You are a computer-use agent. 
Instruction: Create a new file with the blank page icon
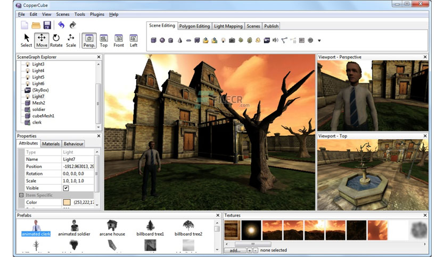tap(24, 25)
